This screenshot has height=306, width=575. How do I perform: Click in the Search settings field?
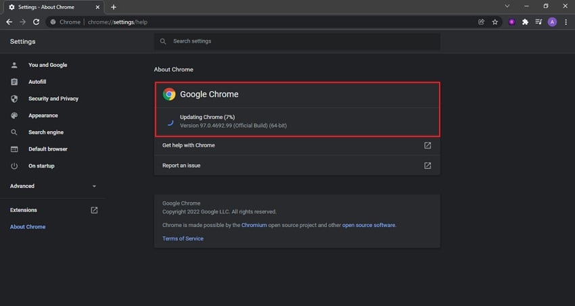coord(298,41)
